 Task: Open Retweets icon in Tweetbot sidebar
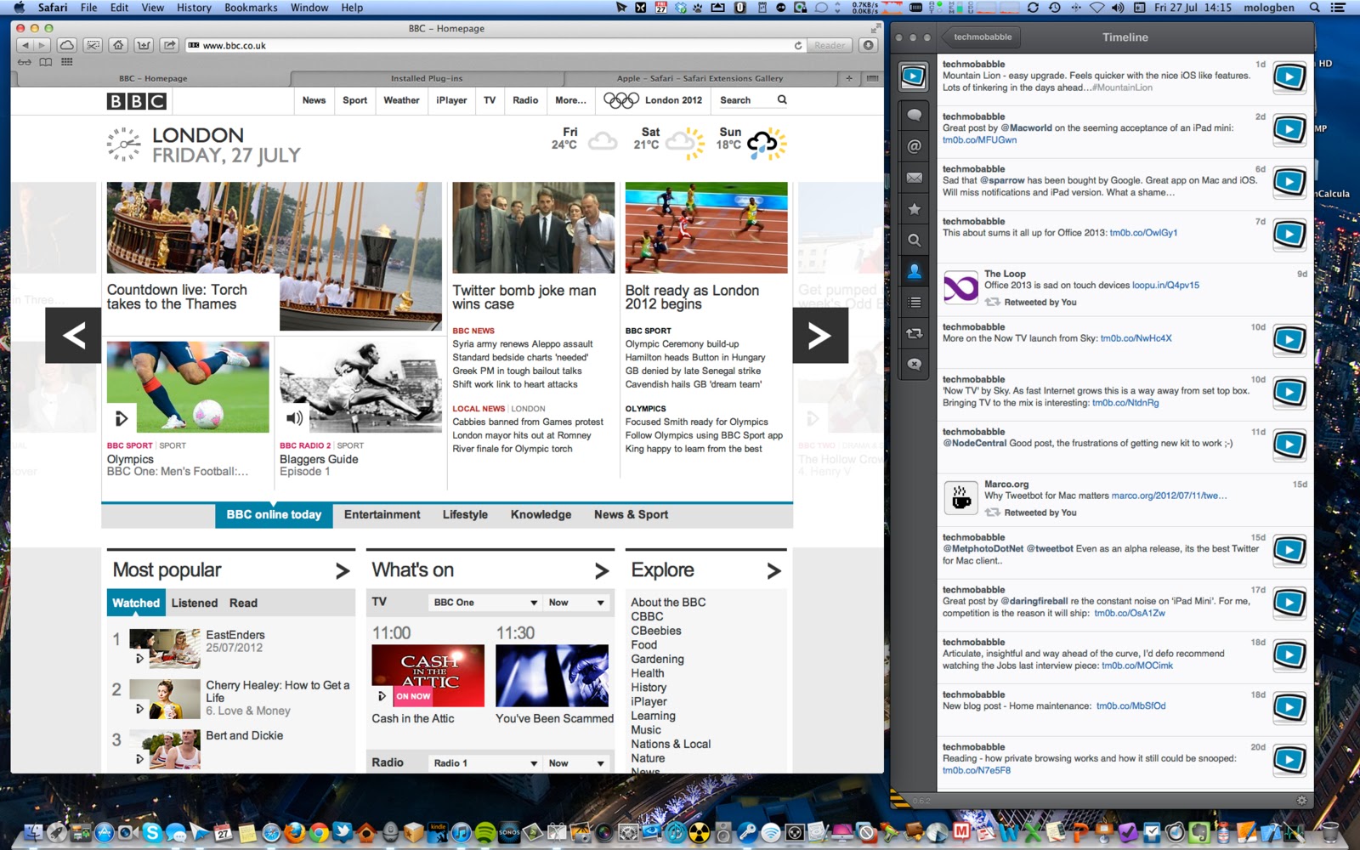click(x=915, y=334)
